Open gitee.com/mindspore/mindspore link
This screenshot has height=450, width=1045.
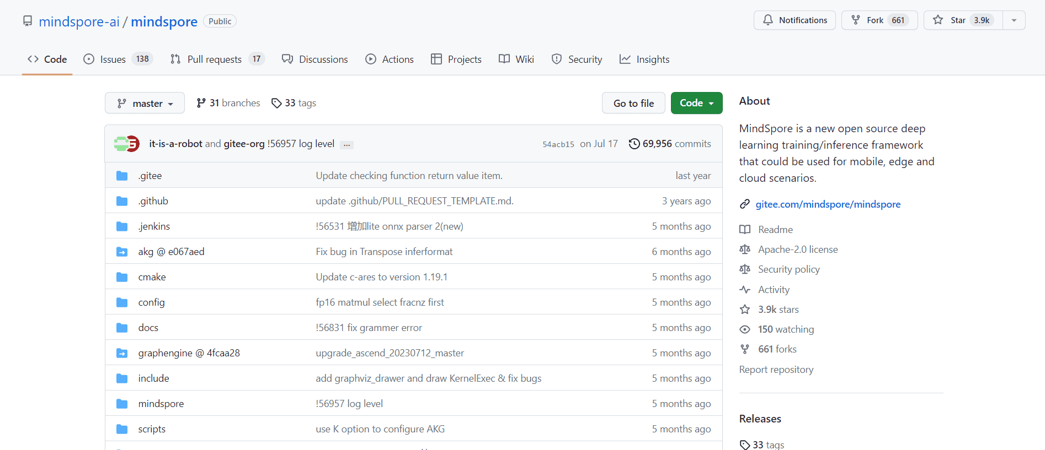tap(828, 204)
